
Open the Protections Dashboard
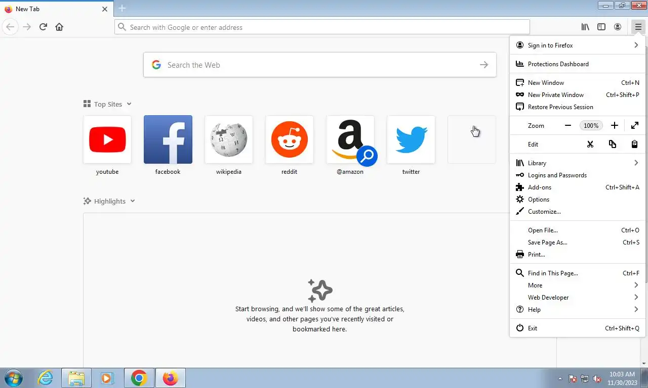[x=578, y=64]
